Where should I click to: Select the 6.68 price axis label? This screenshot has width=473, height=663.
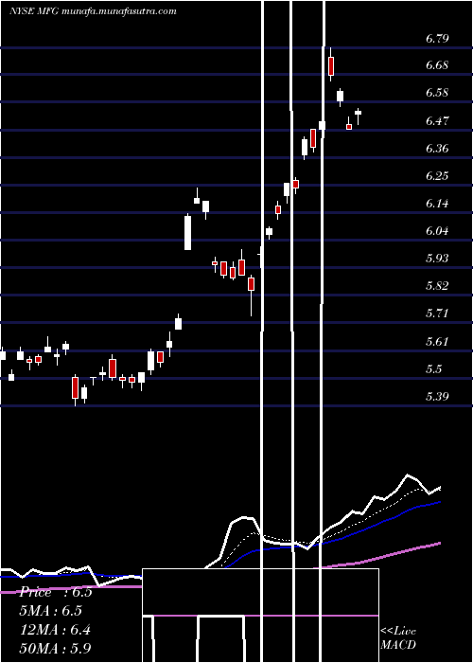pyautogui.click(x=437, y=65)
